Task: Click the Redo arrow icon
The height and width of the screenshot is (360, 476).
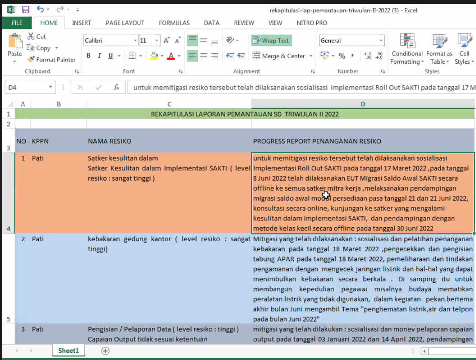Action: 60,9
